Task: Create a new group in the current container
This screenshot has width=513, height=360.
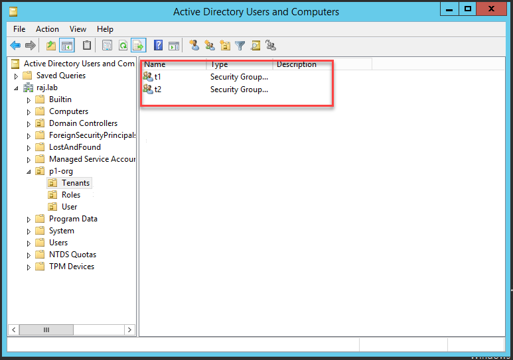Action: pyautogui.click(x=210, y=45)
